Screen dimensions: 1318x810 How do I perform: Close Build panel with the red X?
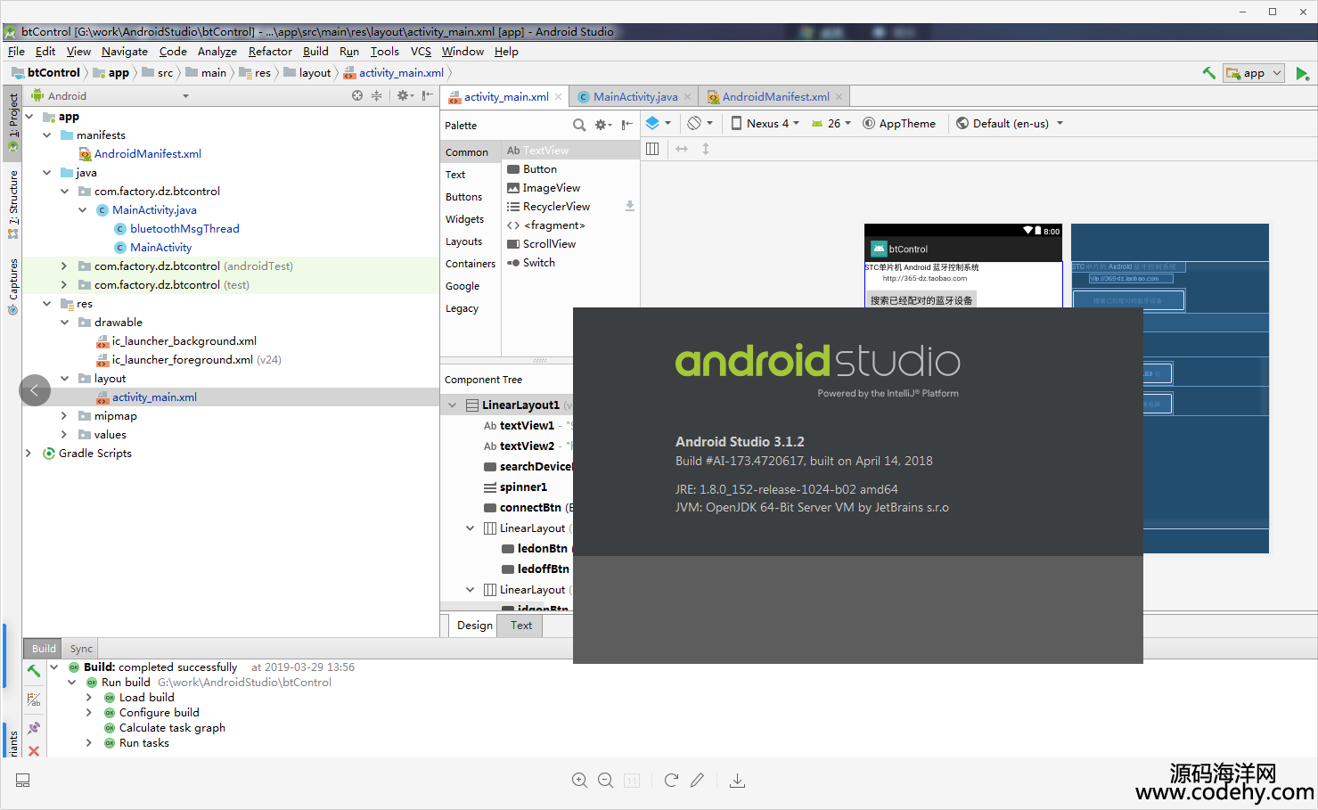[x=34, y=751]
